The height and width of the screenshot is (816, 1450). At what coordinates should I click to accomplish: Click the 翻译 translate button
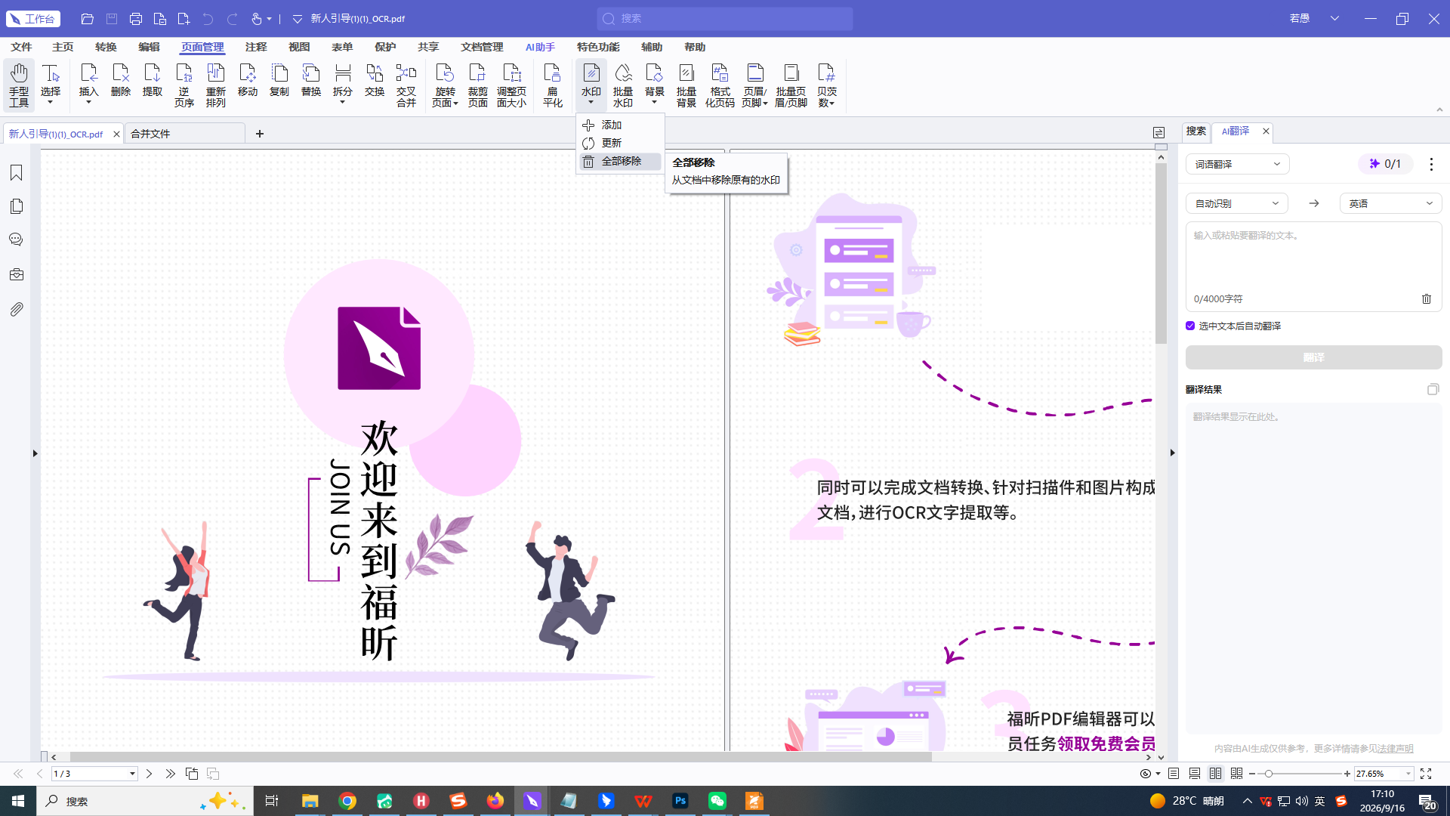1313,357
